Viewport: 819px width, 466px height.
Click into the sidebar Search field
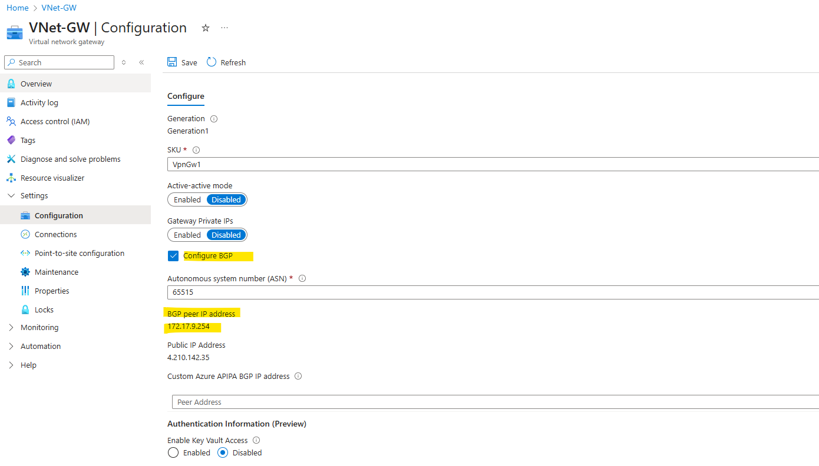pos(60,62)
